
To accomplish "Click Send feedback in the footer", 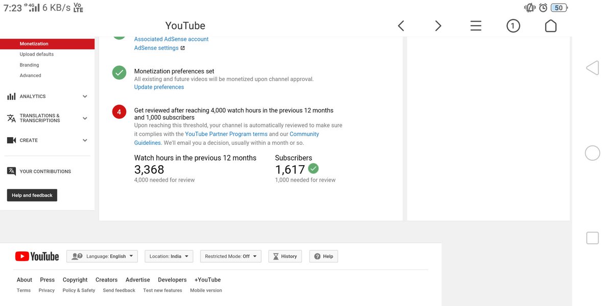I will 119,290.
